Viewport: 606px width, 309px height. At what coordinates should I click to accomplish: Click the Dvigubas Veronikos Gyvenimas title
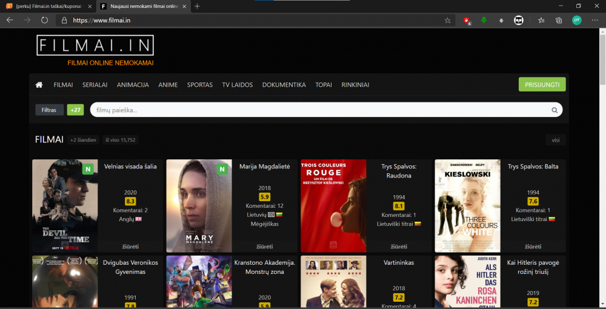[131, 267]
